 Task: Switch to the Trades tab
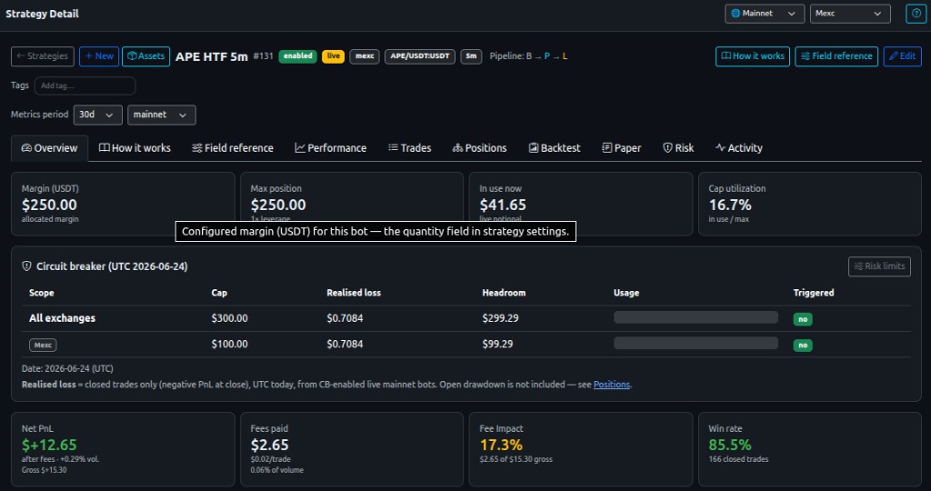[410, 148]
